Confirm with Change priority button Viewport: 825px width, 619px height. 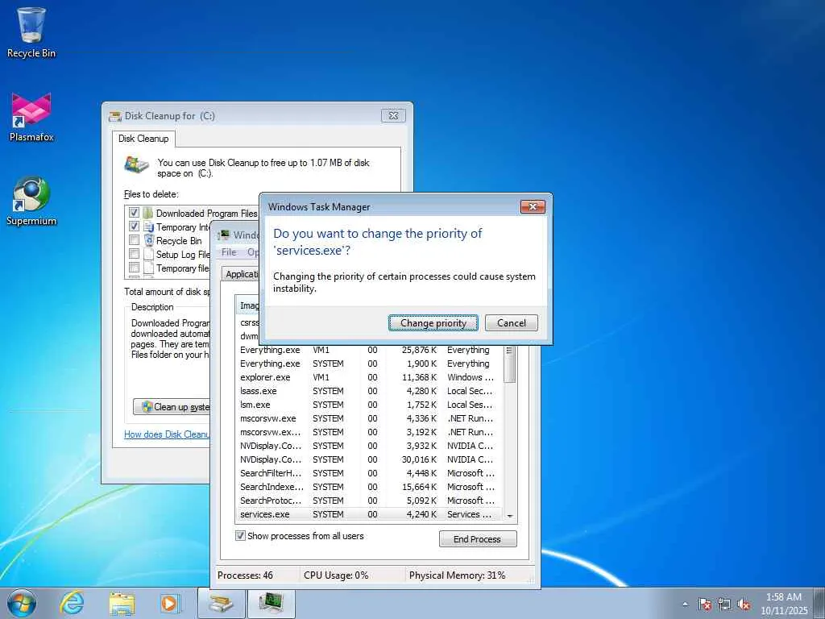[433, 322]
